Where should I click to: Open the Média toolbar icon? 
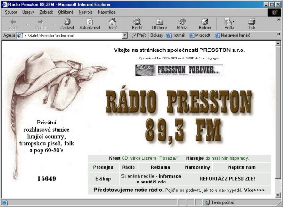182,22
